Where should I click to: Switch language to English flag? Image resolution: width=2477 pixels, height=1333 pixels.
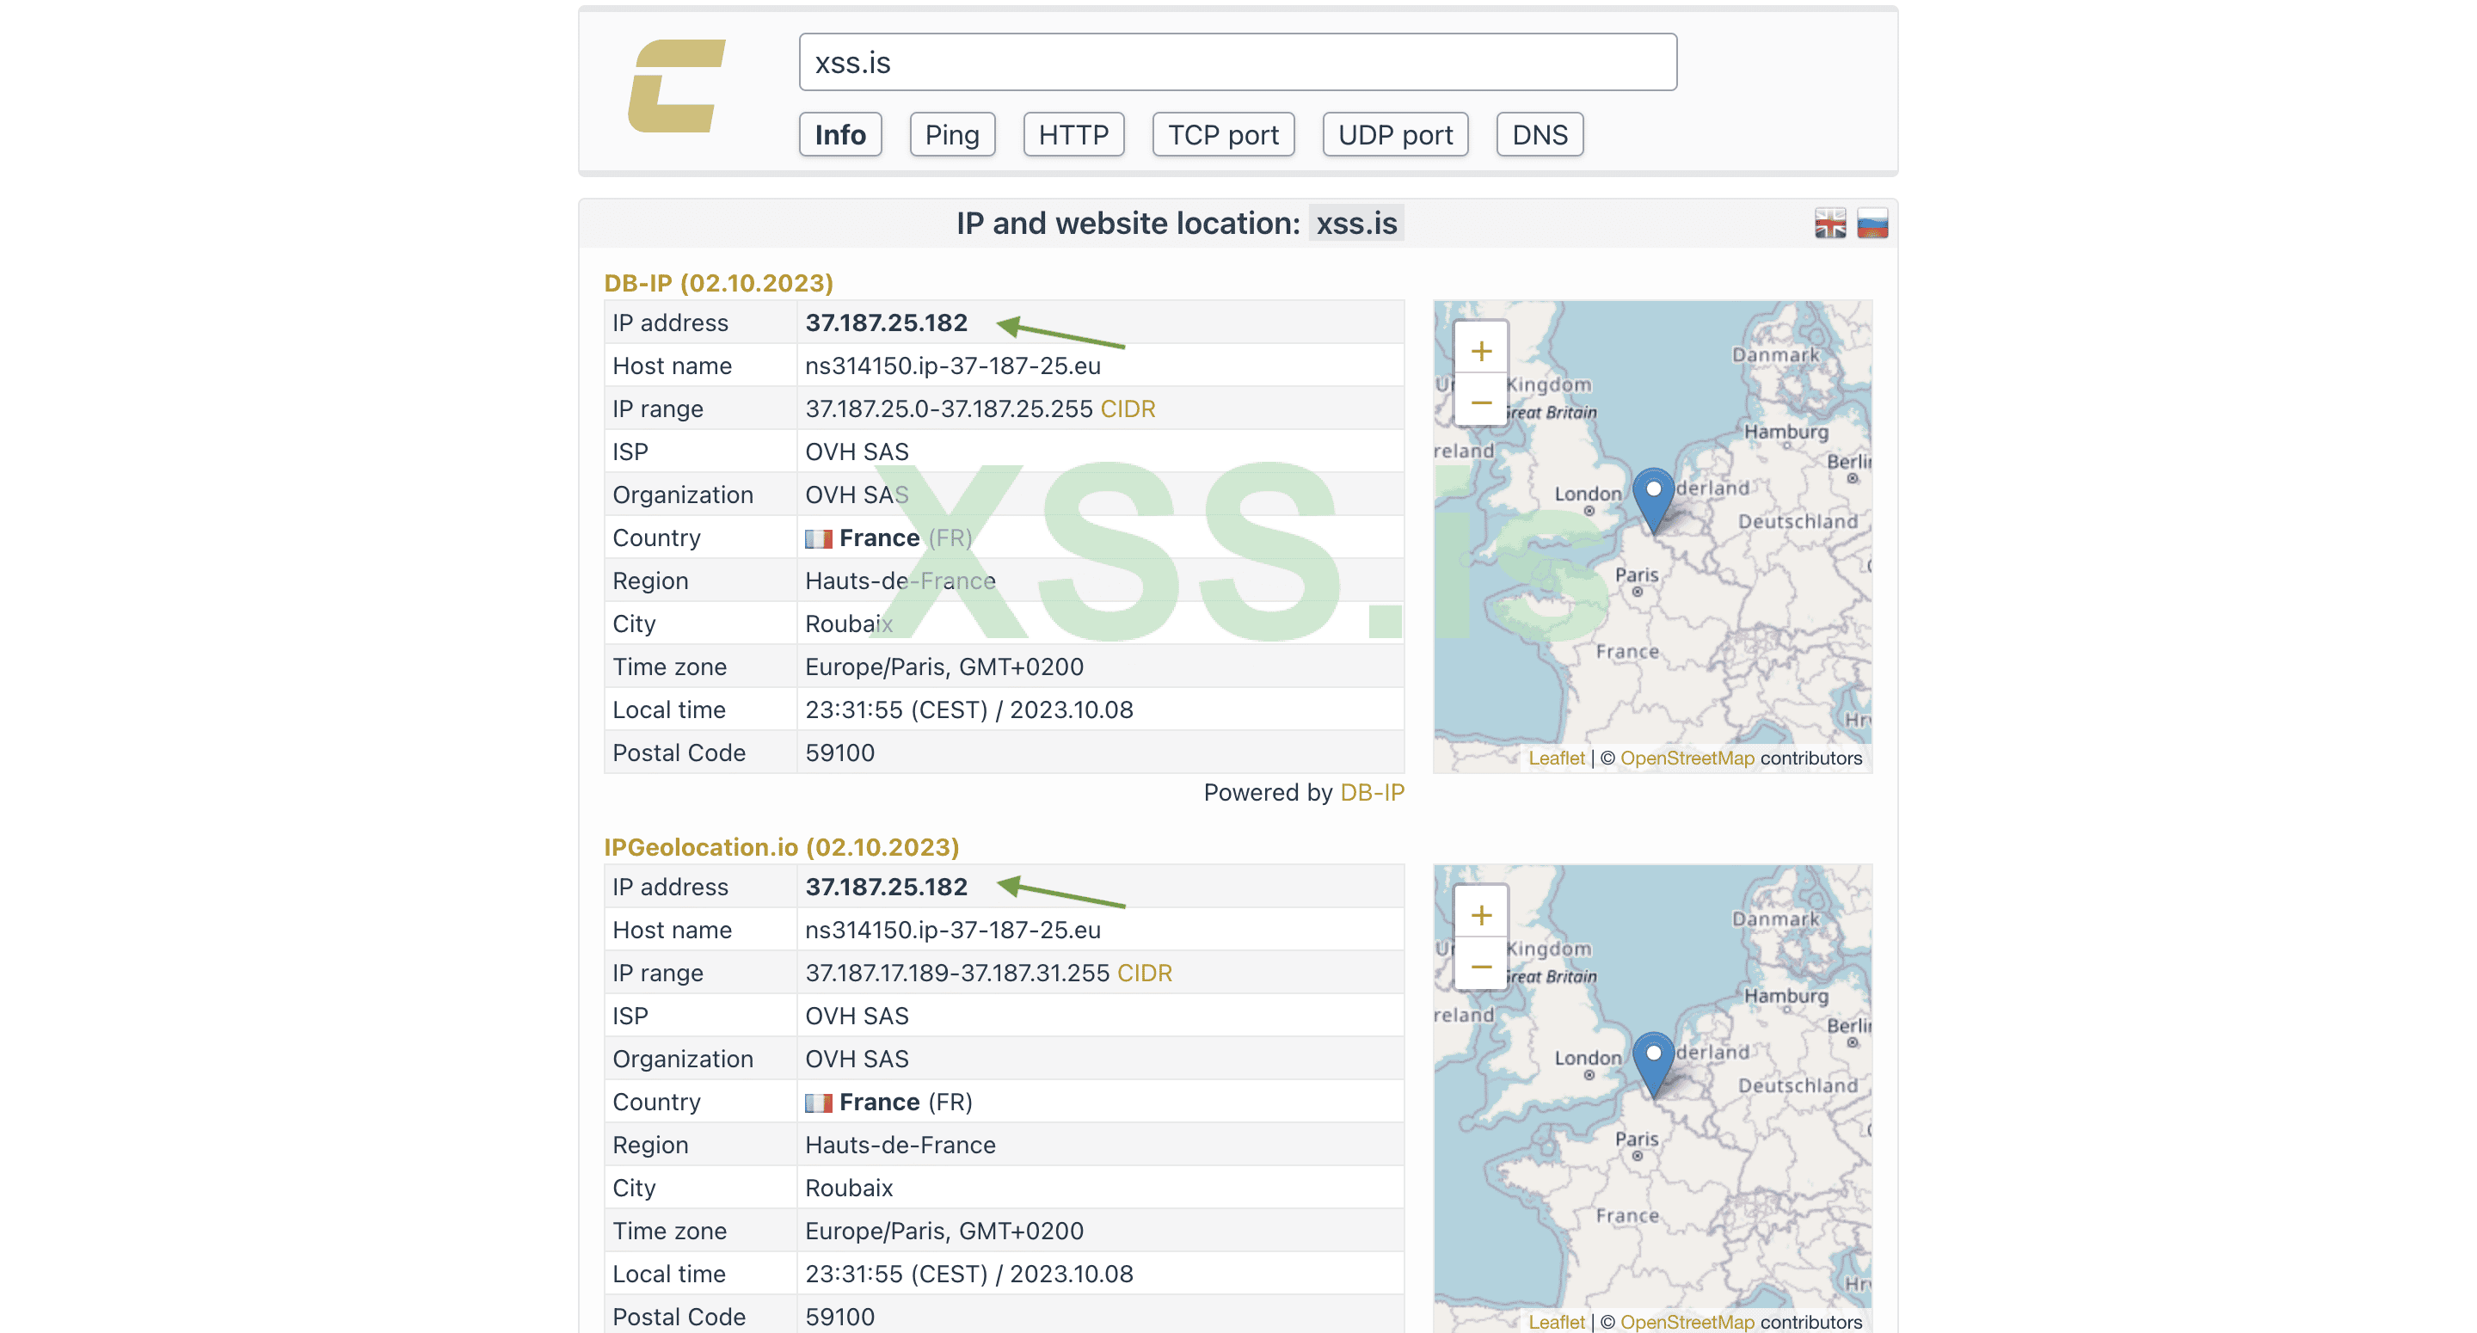click(x=1830, y=224)
